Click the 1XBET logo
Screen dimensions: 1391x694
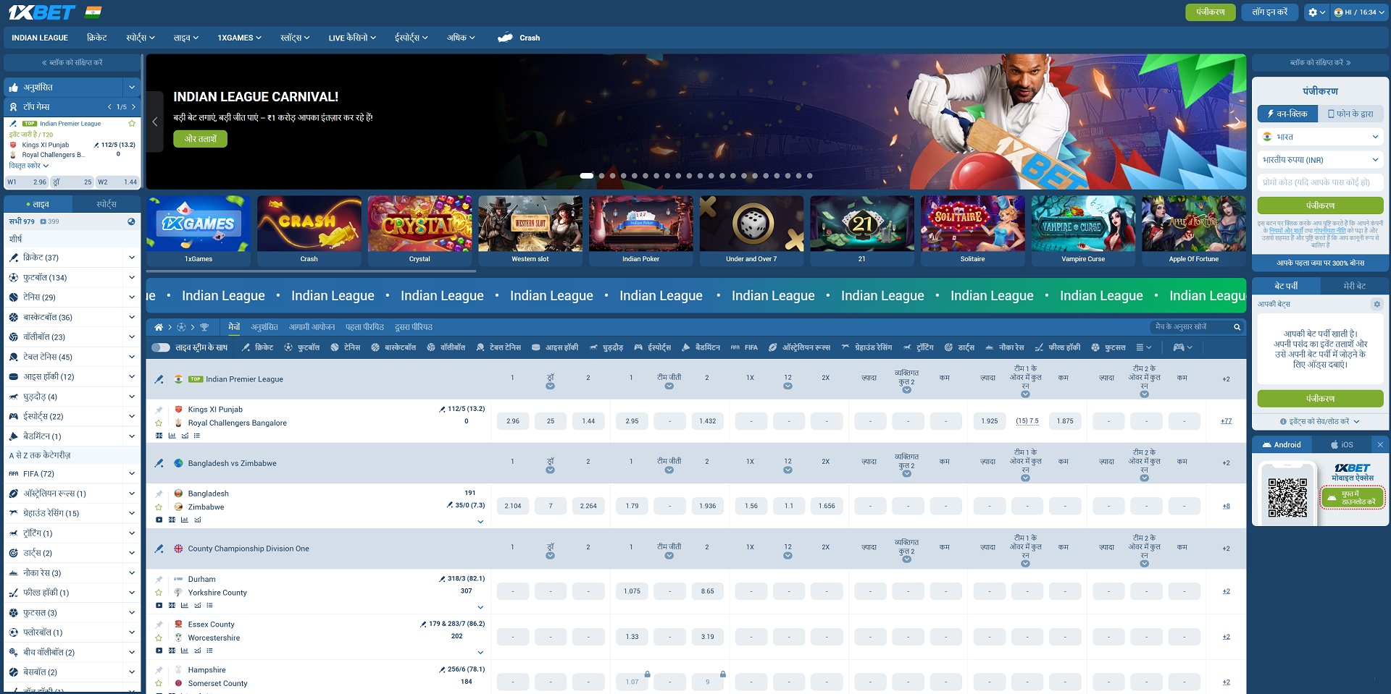[41, 12]
